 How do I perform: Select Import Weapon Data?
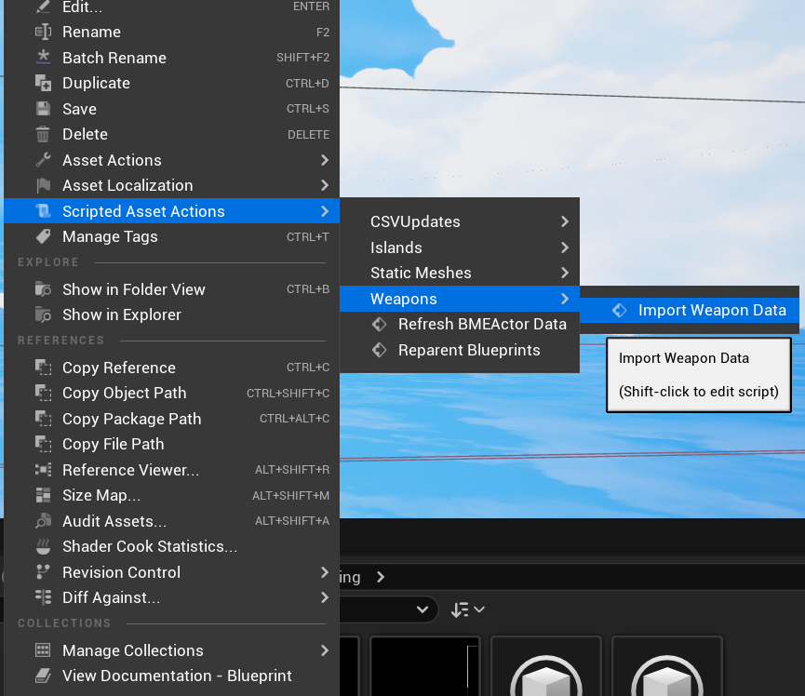pyautogui.click(x=712, y=310)
